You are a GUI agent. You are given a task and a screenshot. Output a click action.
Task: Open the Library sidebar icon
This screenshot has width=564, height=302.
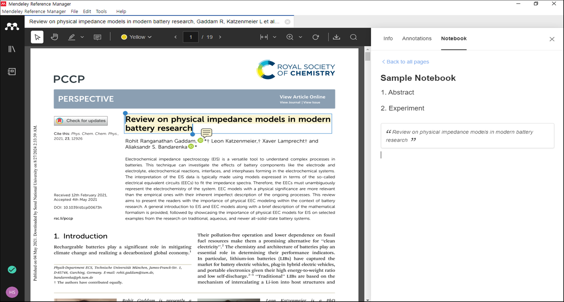pyautogui.click(x=12, y=49)
